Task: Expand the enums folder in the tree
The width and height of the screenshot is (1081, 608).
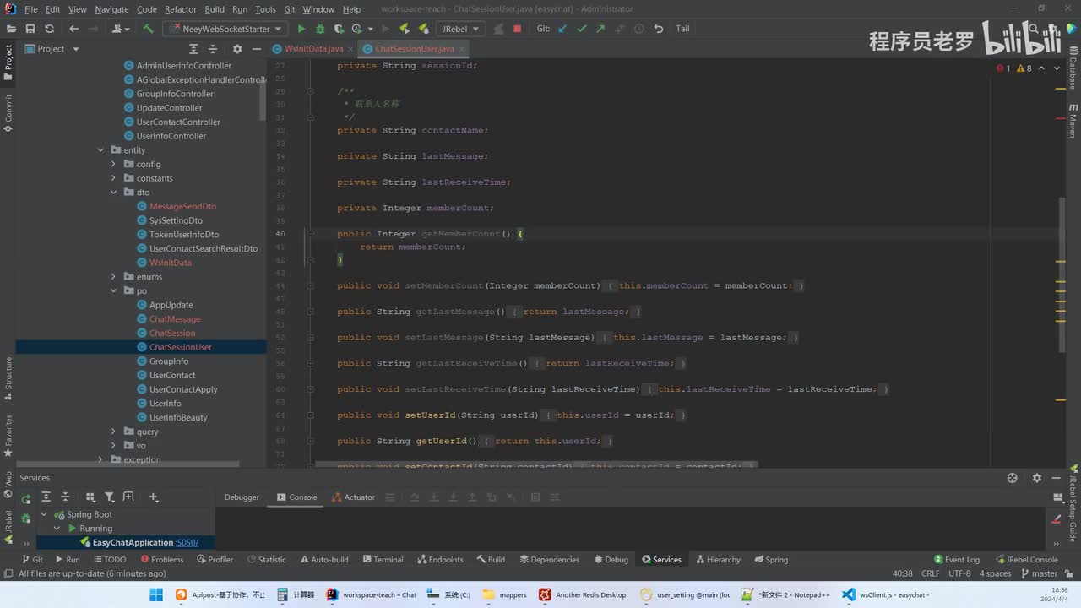Action: point(113,277)
